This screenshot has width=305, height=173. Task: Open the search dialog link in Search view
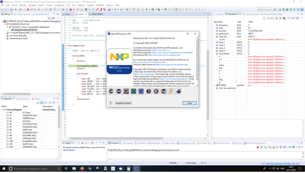pyautogui.click(x=68, y=150)
